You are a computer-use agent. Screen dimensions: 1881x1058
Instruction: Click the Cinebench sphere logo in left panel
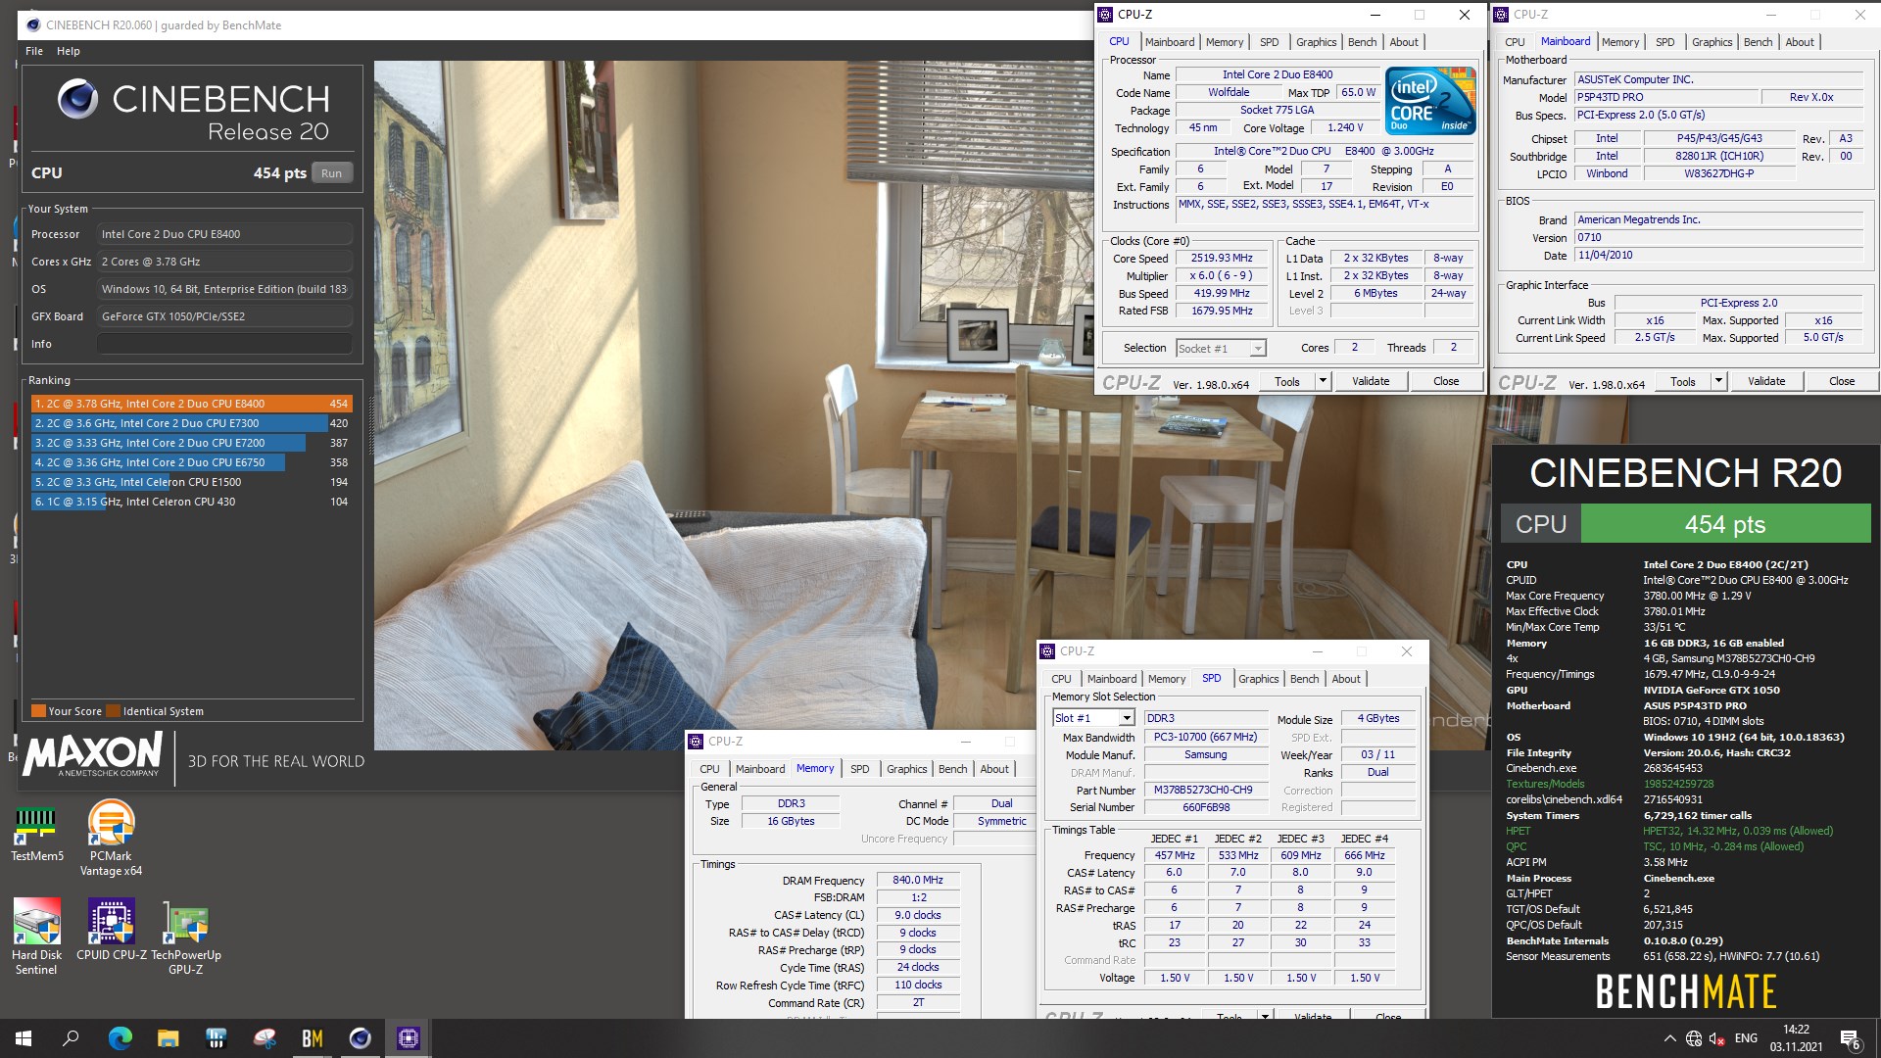(x=77, y=99)
